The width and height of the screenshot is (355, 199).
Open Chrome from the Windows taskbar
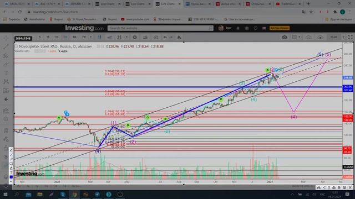[74, 194]
